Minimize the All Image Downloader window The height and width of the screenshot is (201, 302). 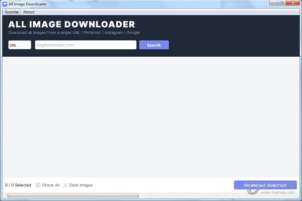tap(273, 3)
